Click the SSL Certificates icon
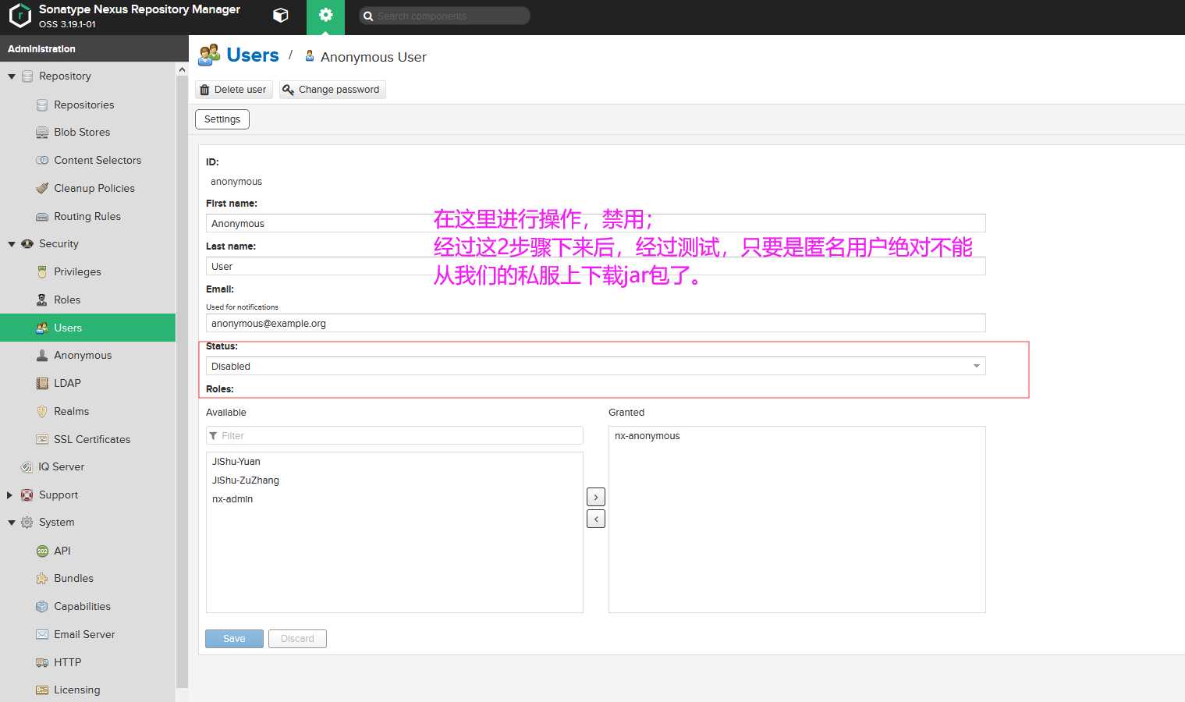The image size is (1185, 702). tap(42, 439)
